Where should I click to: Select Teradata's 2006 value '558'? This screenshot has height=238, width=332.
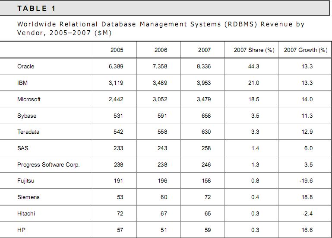(x=162, y=132)
